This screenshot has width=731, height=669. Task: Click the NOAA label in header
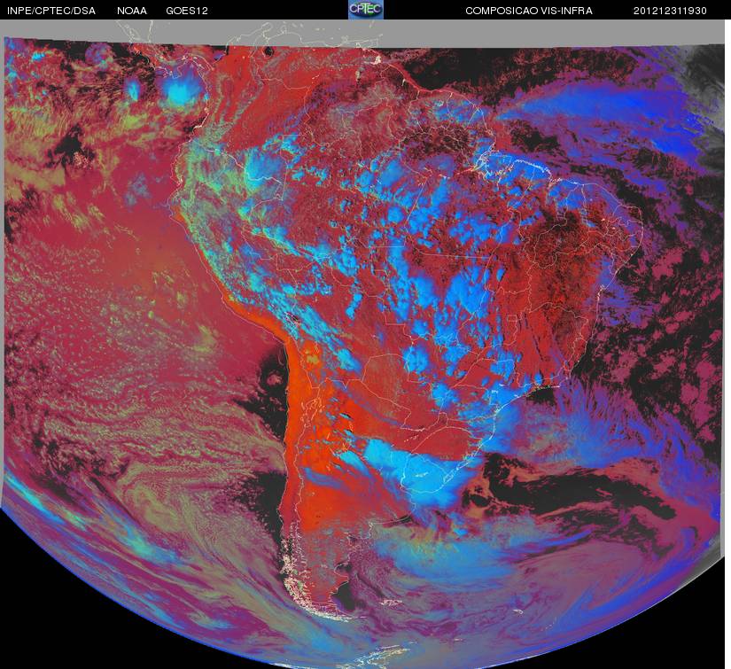[x=132, y=11]
